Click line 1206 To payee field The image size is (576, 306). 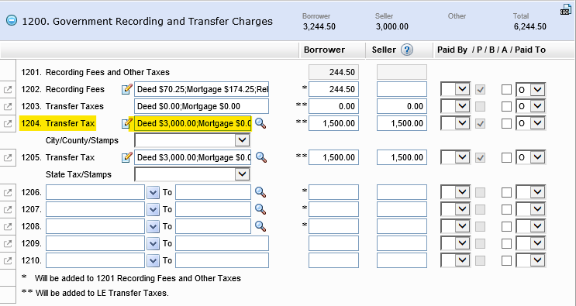[x=213, y=192]
